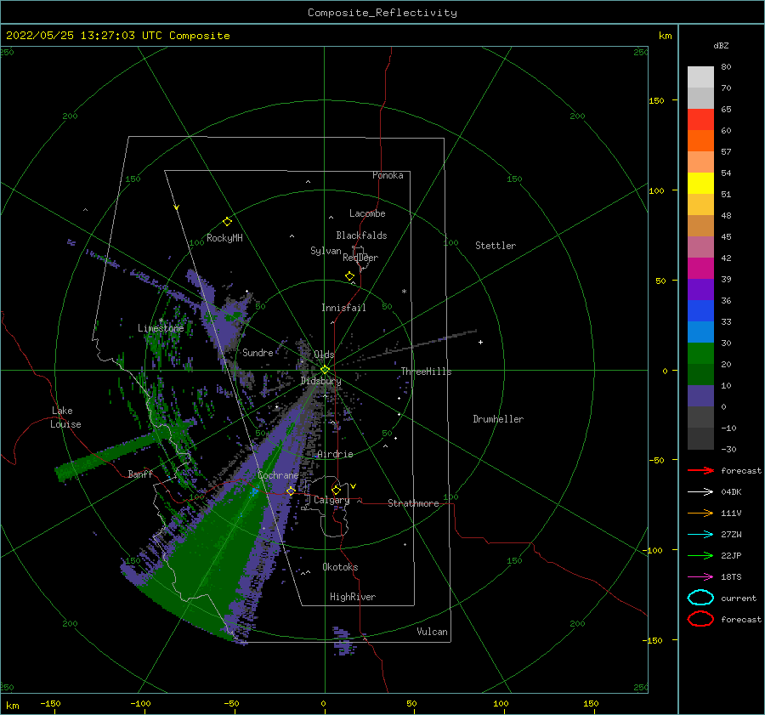
Task: Click the yellow diamond marker near RockyMH
Action: (x=227, y=222)
